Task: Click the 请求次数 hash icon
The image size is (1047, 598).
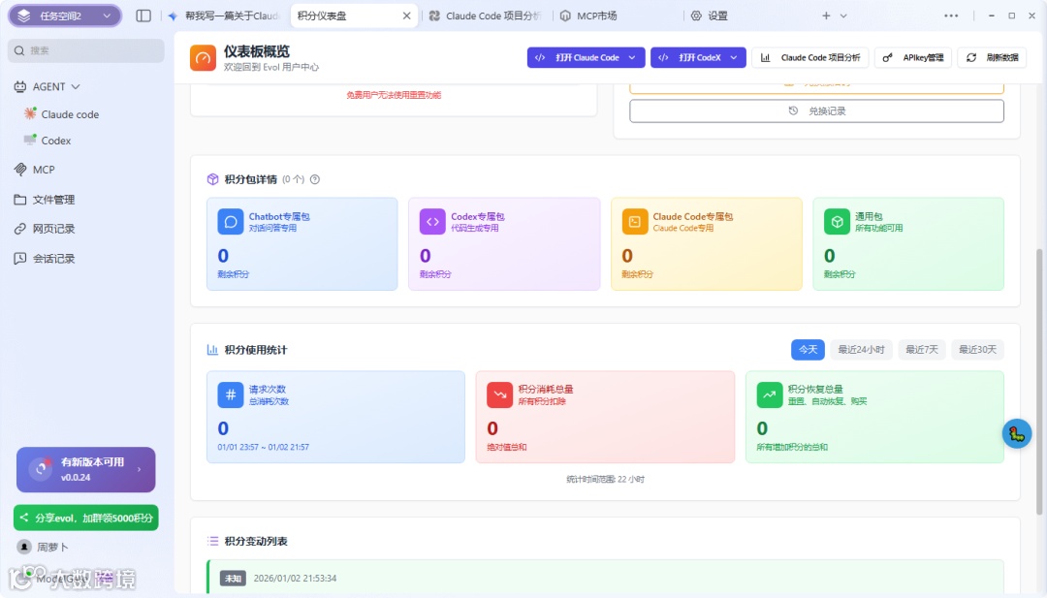Action: (231, 394)
